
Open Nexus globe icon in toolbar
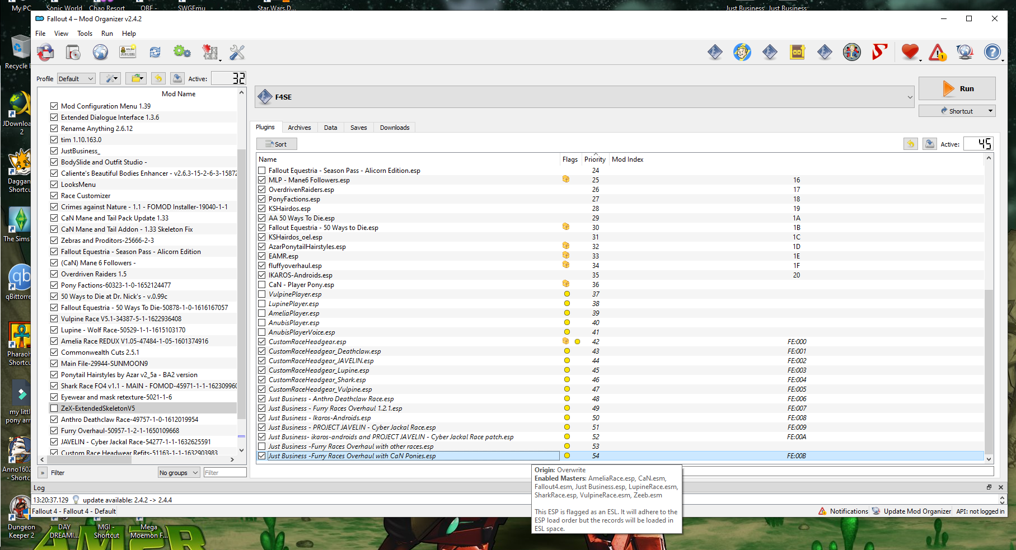coord(100,53)
